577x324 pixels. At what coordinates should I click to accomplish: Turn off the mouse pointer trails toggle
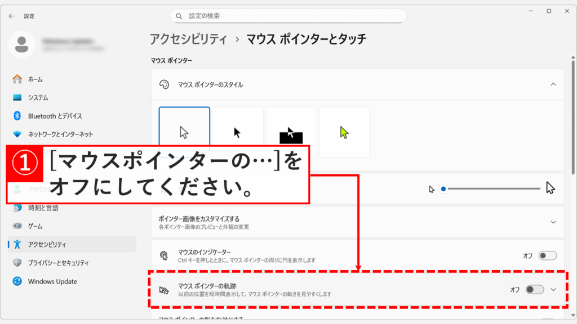(534, 290)
